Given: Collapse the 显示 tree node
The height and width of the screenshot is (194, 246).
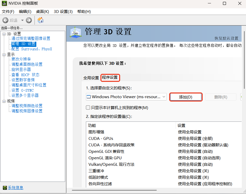Looking at the screenshot, I should click(4, 55).
